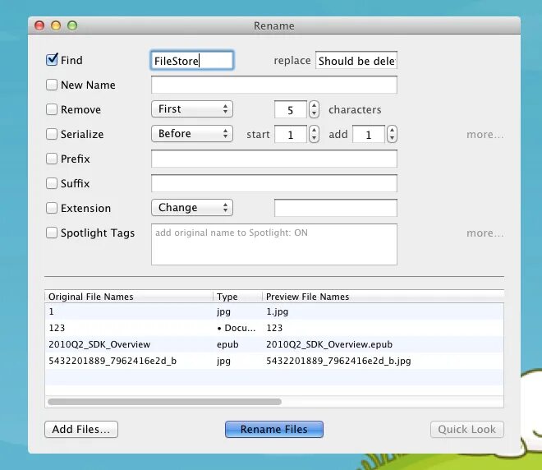Zoom the Rename window with green button
This screenshot has height=470, width=542.
(x=72, y=25)
